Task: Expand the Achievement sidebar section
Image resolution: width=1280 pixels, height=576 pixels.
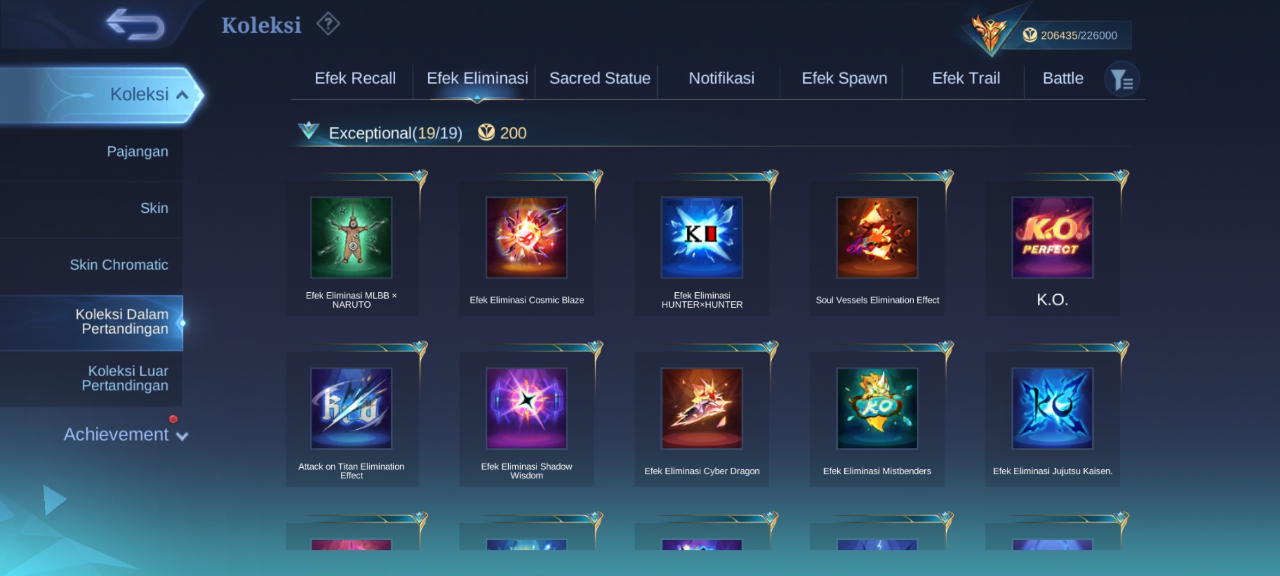Action: click(x=126, y=434)
